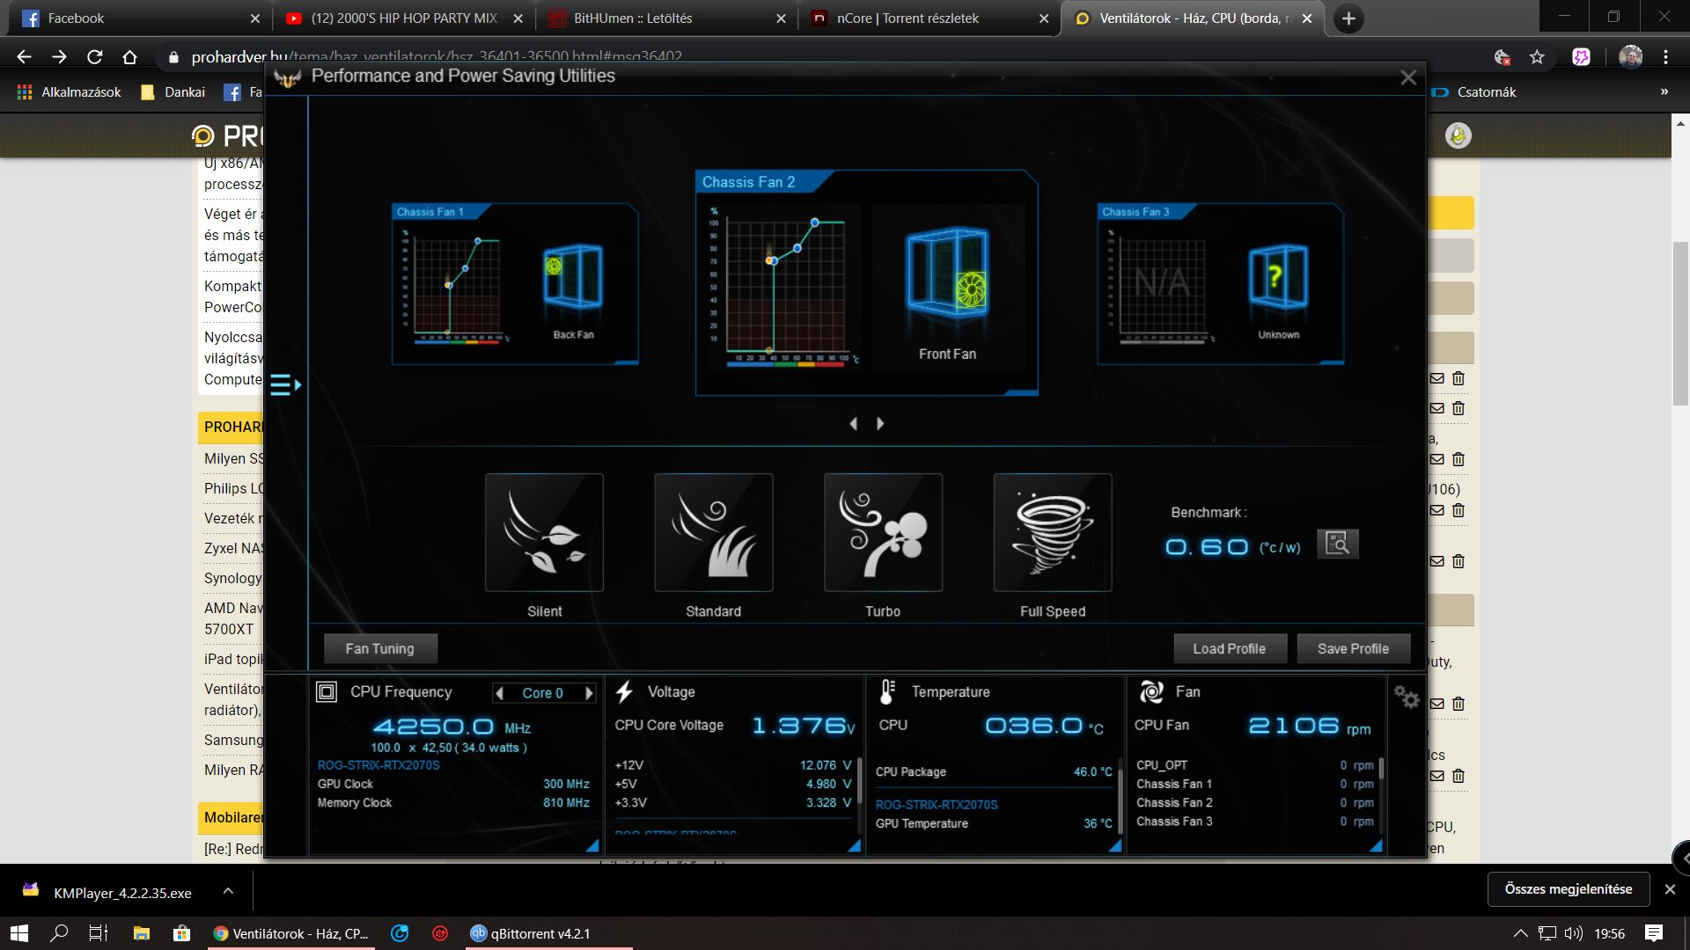Viewport: 1690px width, 950px height.
Task: Expand the Temperature panel corner
Action: [x=1115, y=845]
